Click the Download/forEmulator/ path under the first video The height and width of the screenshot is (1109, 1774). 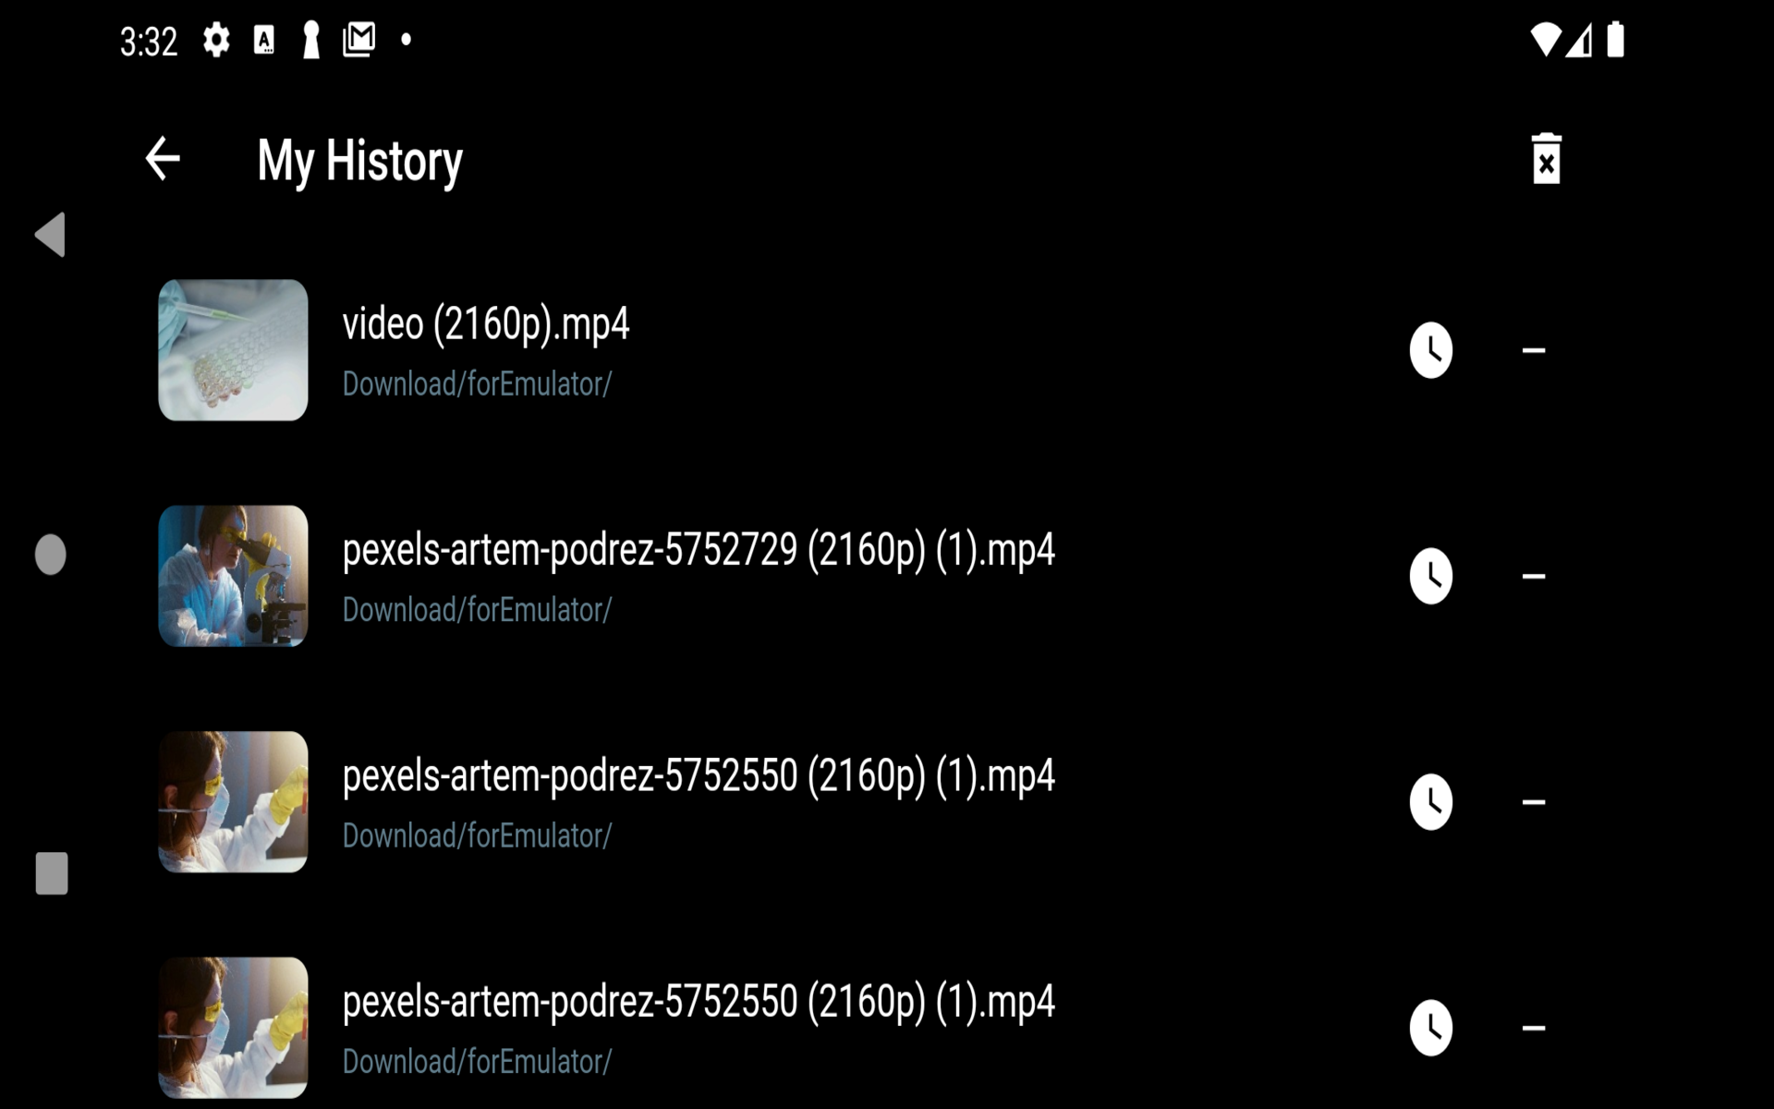click(477, 384)
